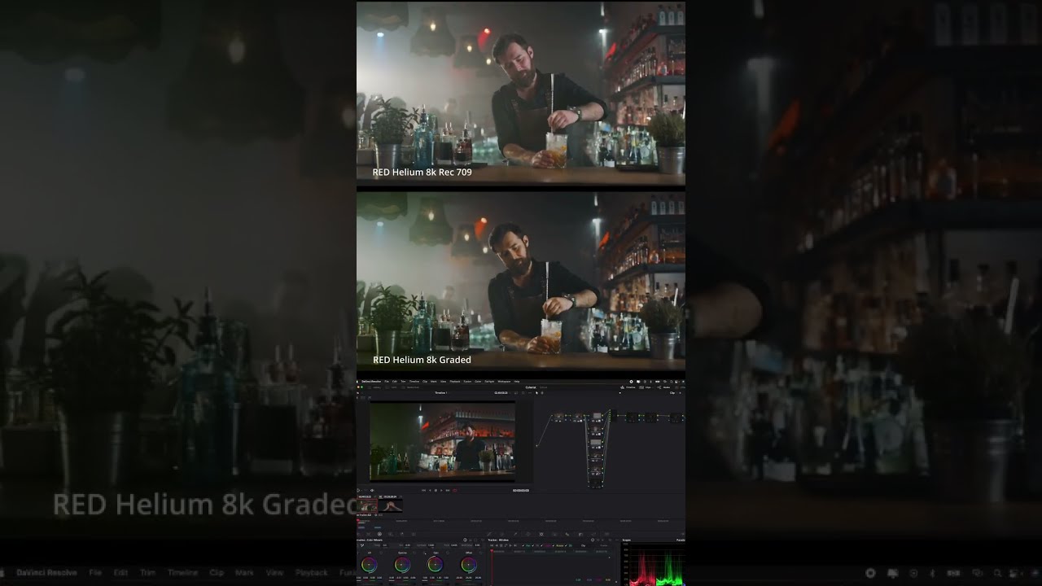The width and height of the screenshot is (1042, 586).
Task: Click the Gain color wheel
Action: (x=436, y=565)
